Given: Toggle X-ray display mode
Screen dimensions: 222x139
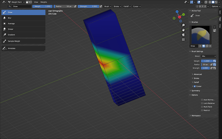Looking at the screenshot, I should coord(206,2).
